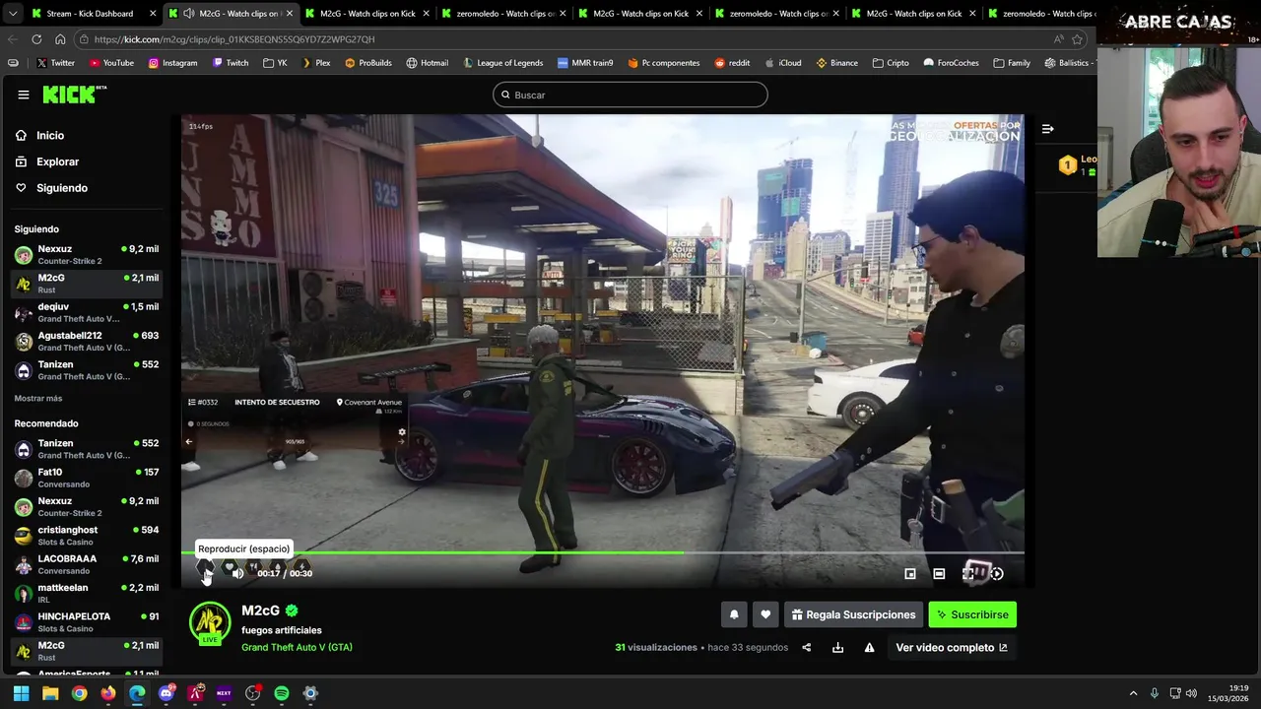
Task: Bookmark this page with star icon
Action: click(1077, 39)
